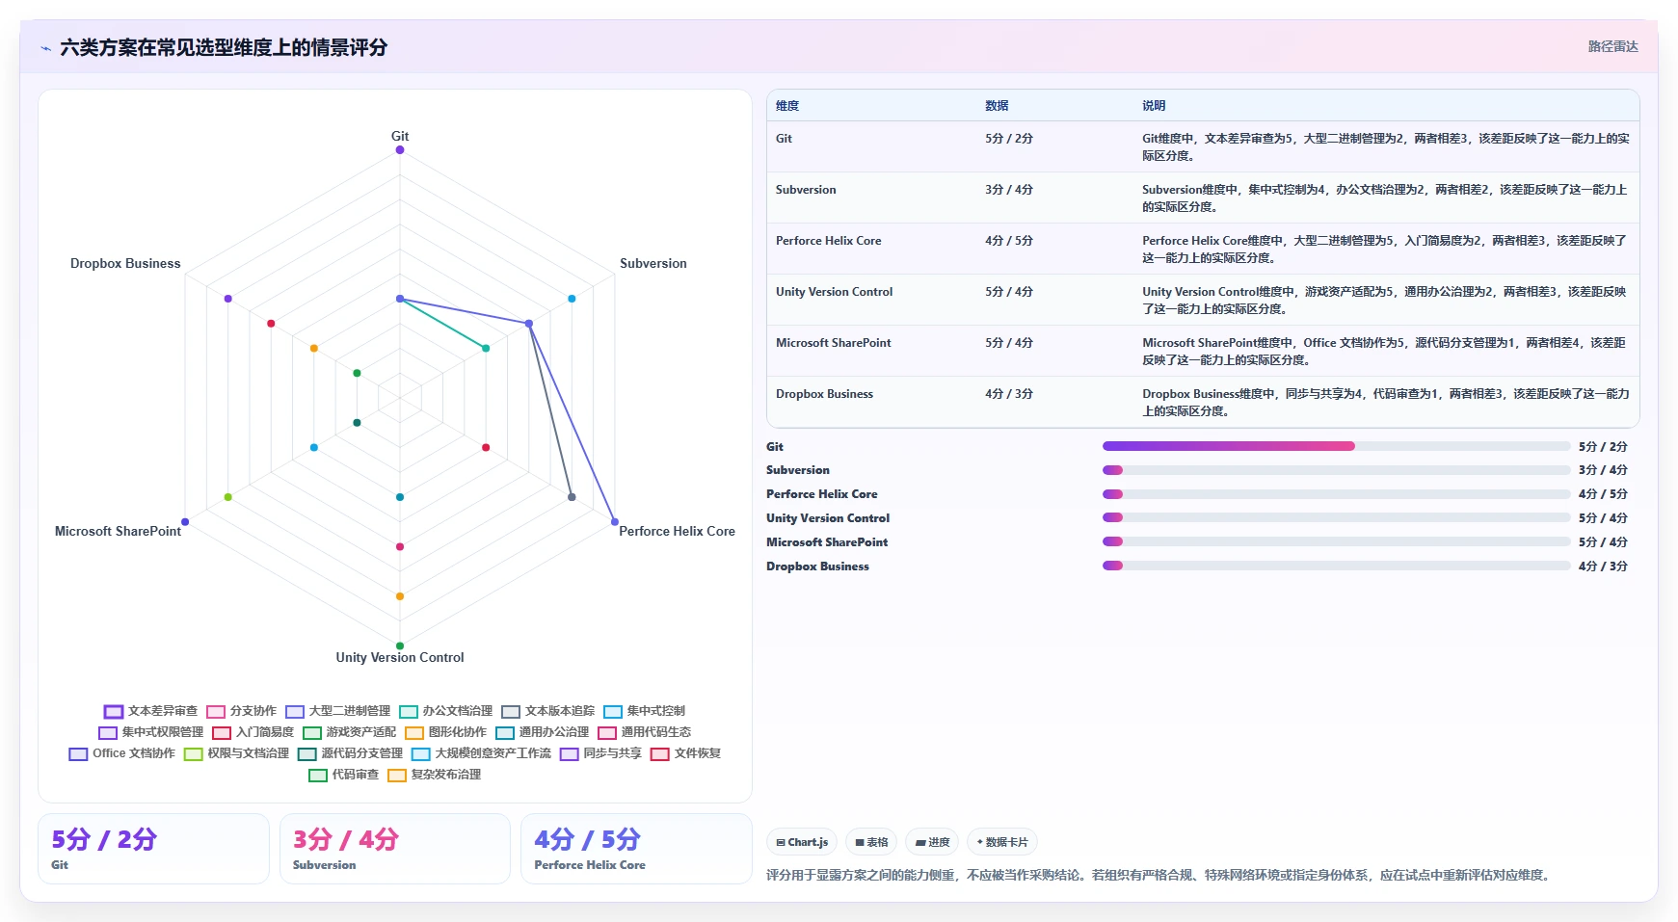Toggle the 集中式权限管理 legend item
The height and width of the screenshot is (922, 1678).
[x=150, y=732]
